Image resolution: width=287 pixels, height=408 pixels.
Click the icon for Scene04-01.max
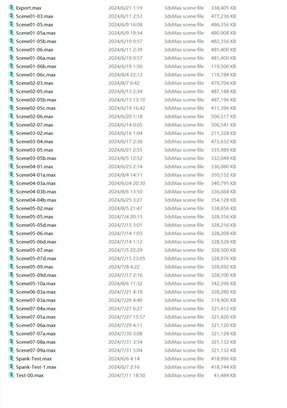click(x=11, y=166)
